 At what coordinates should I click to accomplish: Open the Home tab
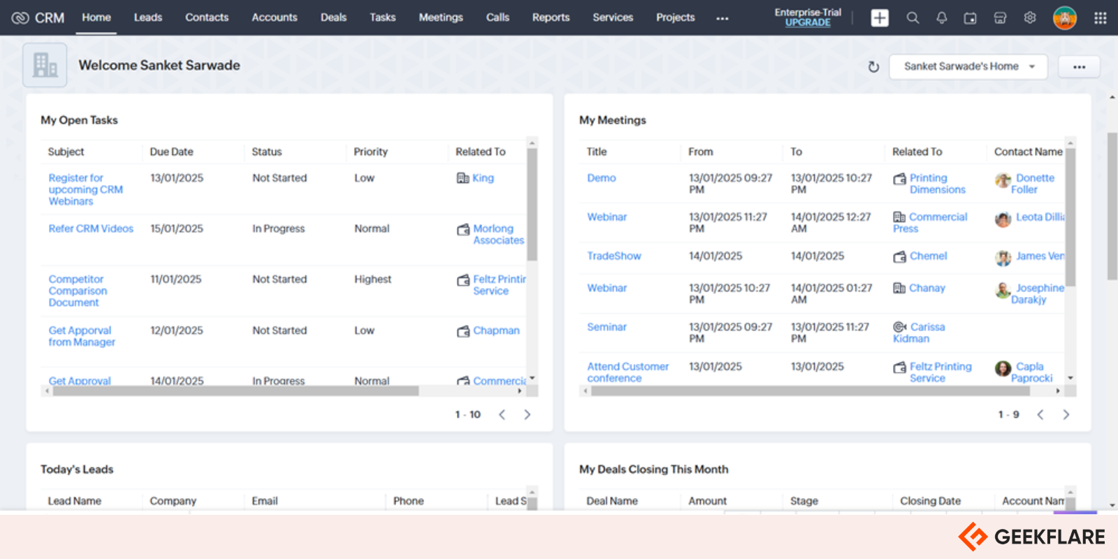click(x=96, y=17)
